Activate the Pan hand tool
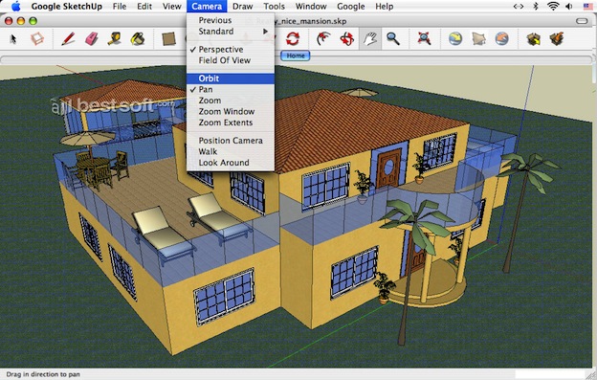 pyautogui.click(x=370, y=39)
